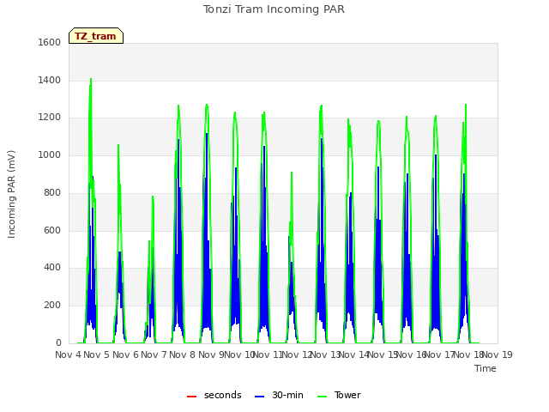The height and width of the screenshot is (412, 549).
Task: Click the x-axis label Time
Action: [x=486, y=368]
